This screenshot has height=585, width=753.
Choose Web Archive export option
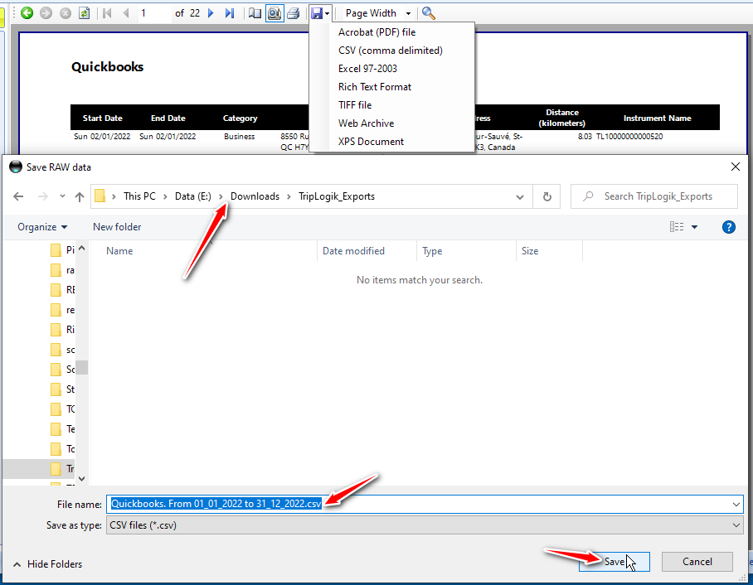pyautogui.click(x=366, y=123)
